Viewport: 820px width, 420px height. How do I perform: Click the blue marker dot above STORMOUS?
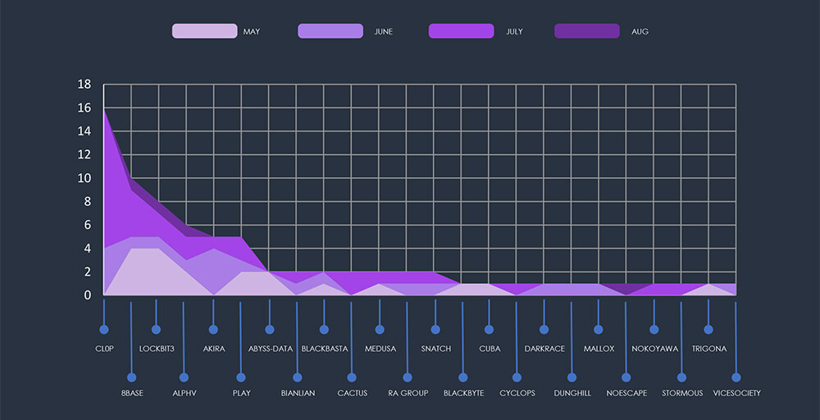point(681,377)
